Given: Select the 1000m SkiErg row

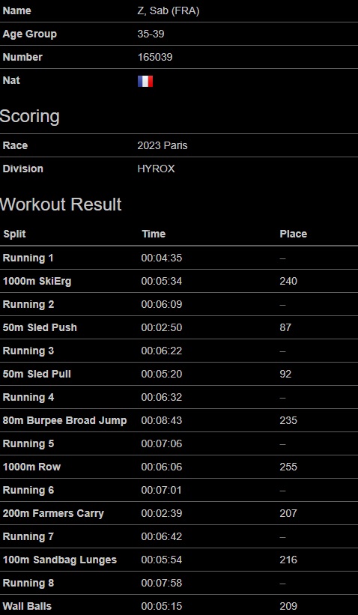Looking at the screenshot, I should [x=179, y=281].
